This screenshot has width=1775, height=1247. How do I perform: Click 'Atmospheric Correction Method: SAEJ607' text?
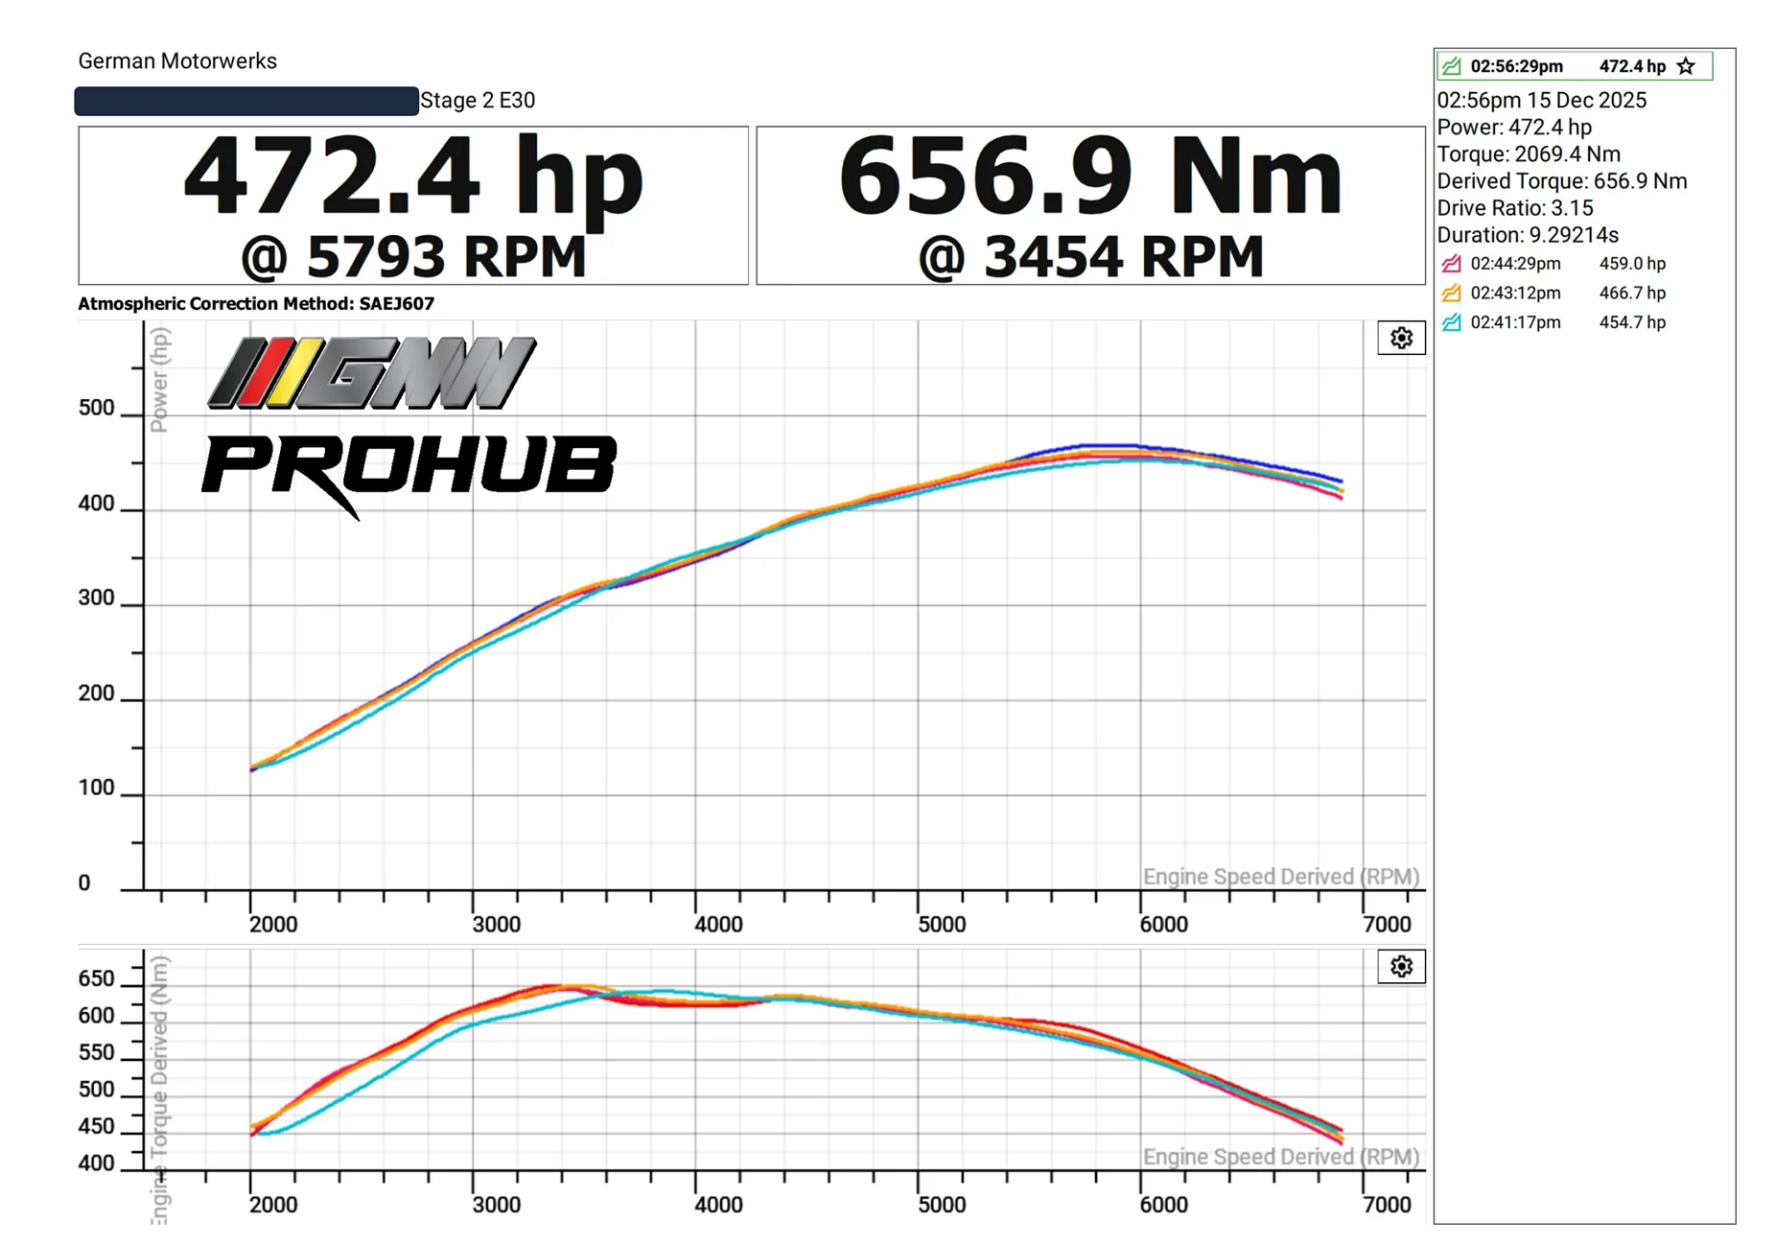pos(256,304)
